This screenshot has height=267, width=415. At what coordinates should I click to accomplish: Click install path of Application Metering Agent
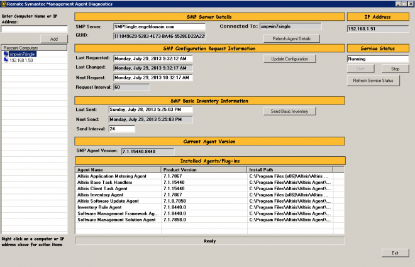point(289,176)
